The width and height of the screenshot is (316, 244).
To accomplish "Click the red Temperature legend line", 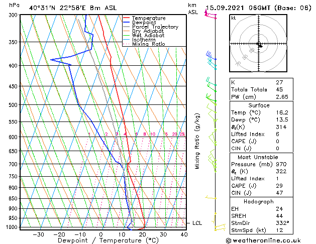I will point(127,18).
